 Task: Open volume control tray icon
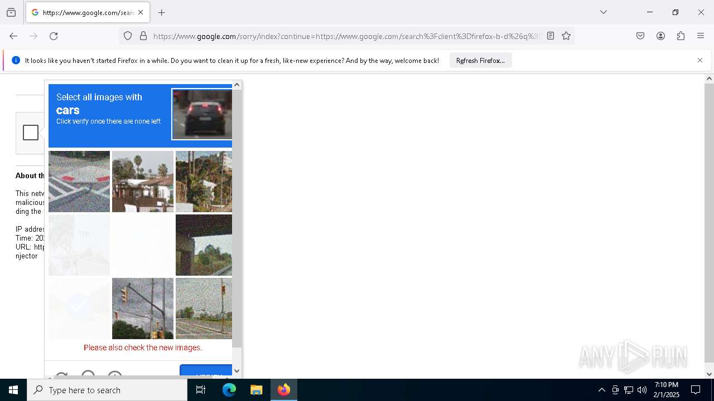[x=642, y=390]
